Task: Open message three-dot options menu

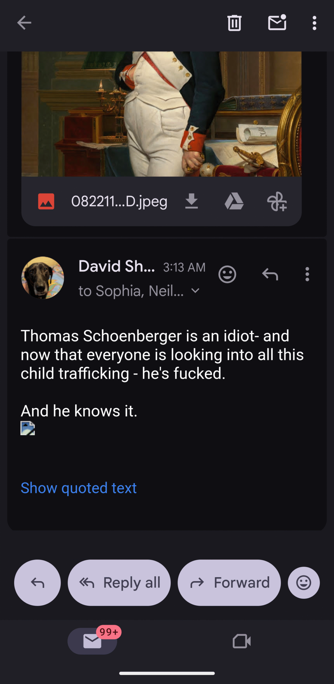Action: [307, 274]
